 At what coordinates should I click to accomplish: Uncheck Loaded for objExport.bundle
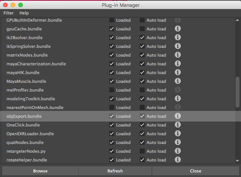tap(112, 116)
